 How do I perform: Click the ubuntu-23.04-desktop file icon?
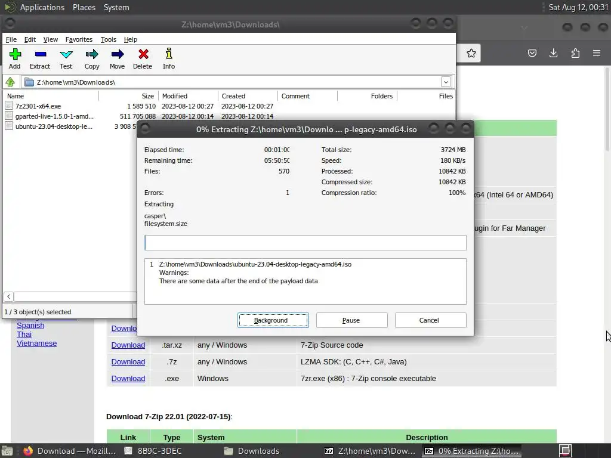click(9, 126)
